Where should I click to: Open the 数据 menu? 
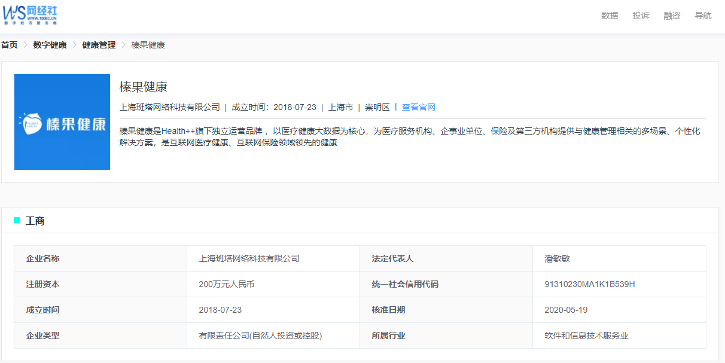(610, 16)
